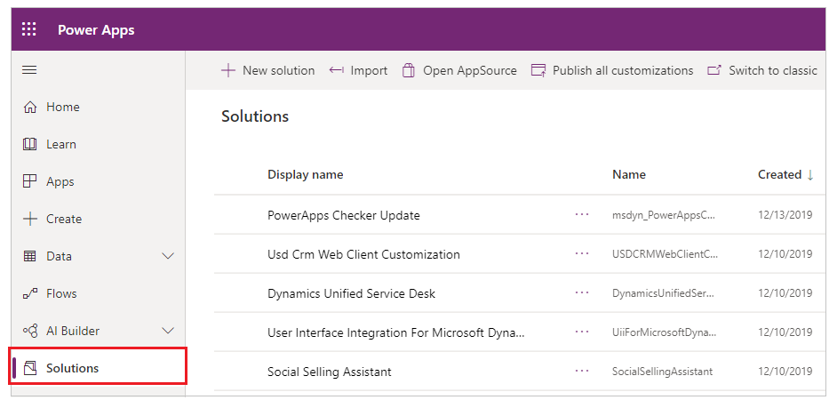837x408 pixels.
Task: Click the Power Apps title in the header
Action: tap(96, 30)
